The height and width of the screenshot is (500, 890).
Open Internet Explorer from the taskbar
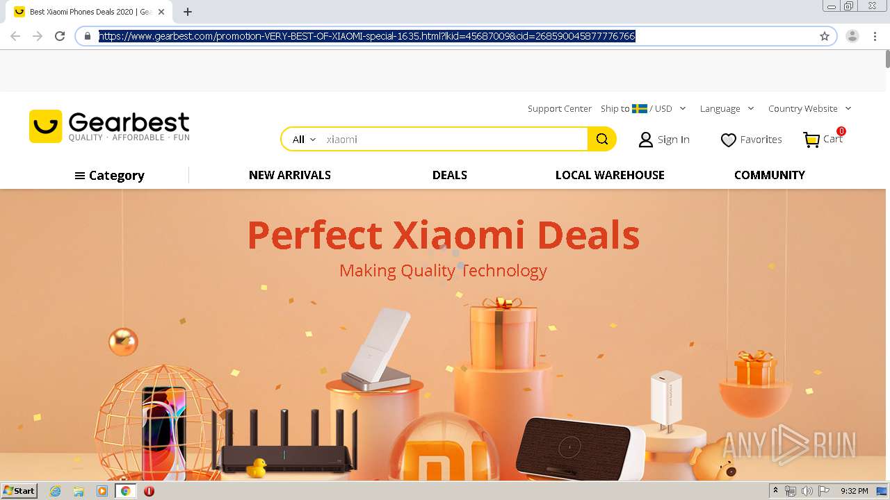pyautogui.click(x=55, y=491)
